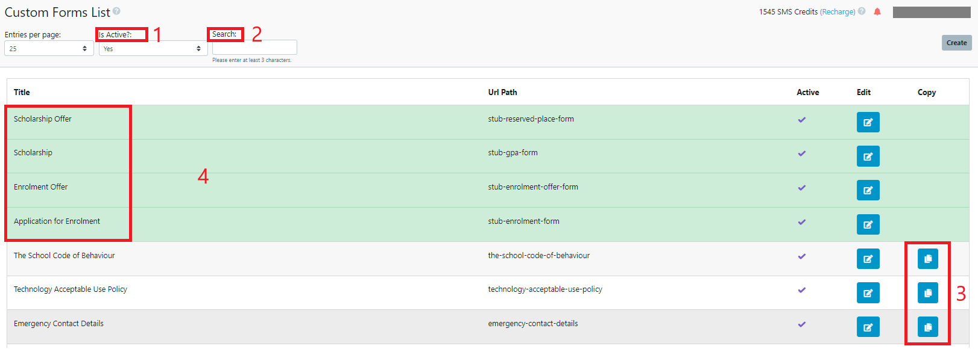Sort forms by Url Path header

[x=502, y=92]
